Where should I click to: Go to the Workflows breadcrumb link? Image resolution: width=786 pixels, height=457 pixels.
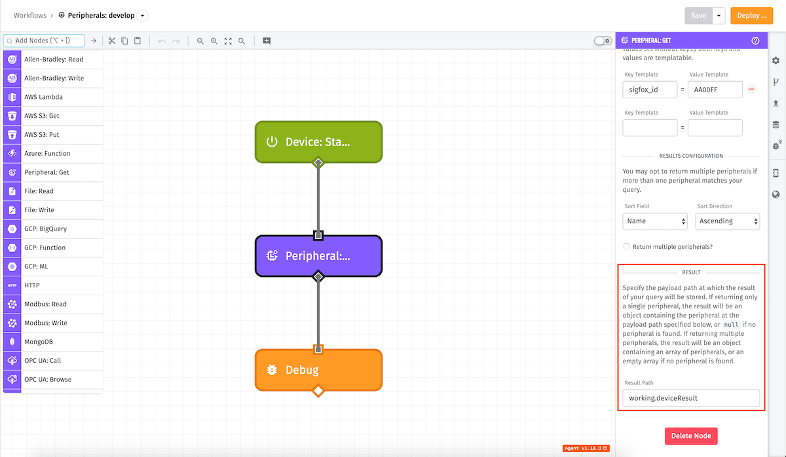[30, 15]
